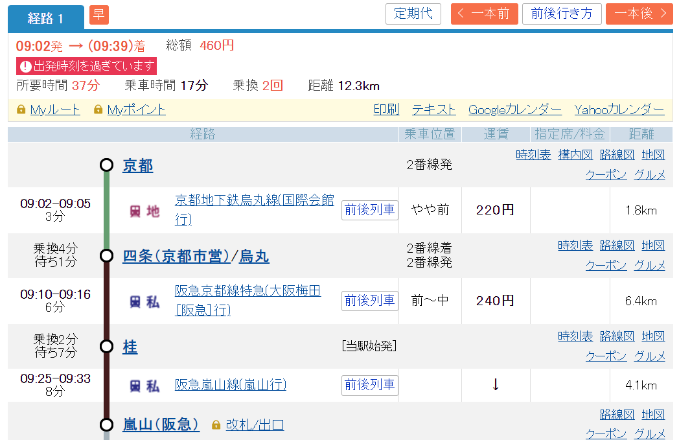The image size is (679, 440).
Task: Show 前後列車 for 烏丸線 subway
Action: 369,210
